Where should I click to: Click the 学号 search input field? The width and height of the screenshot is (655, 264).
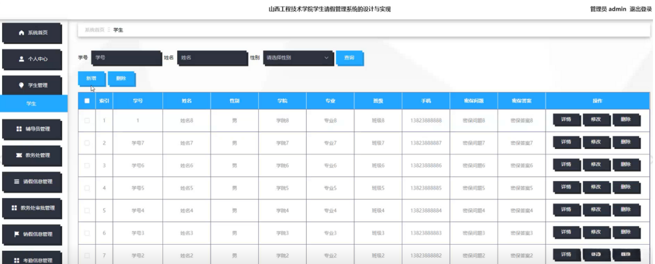click(126, 58)
